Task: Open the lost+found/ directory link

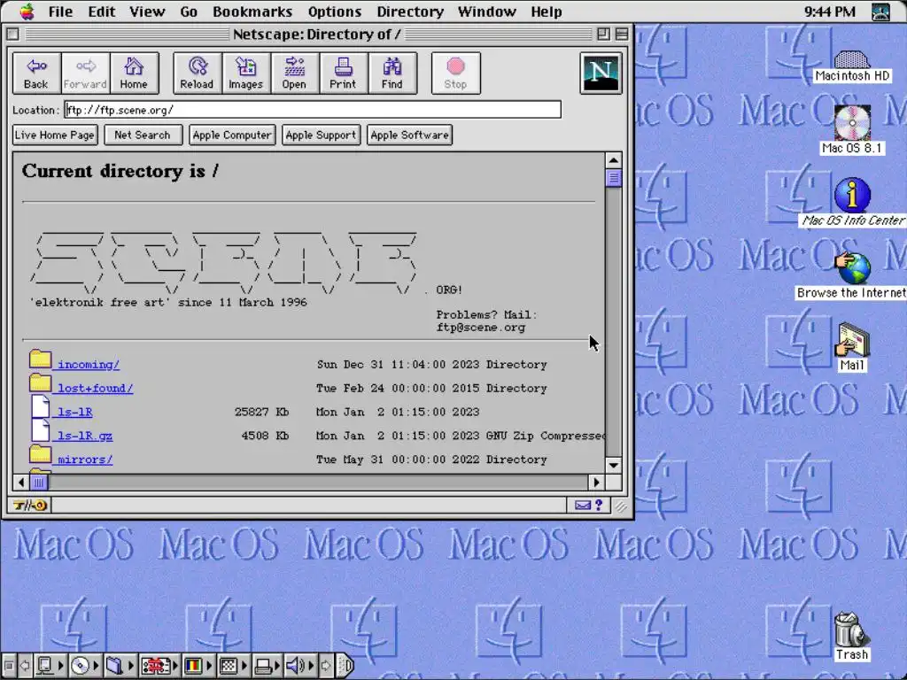Action: click(96, 388)
